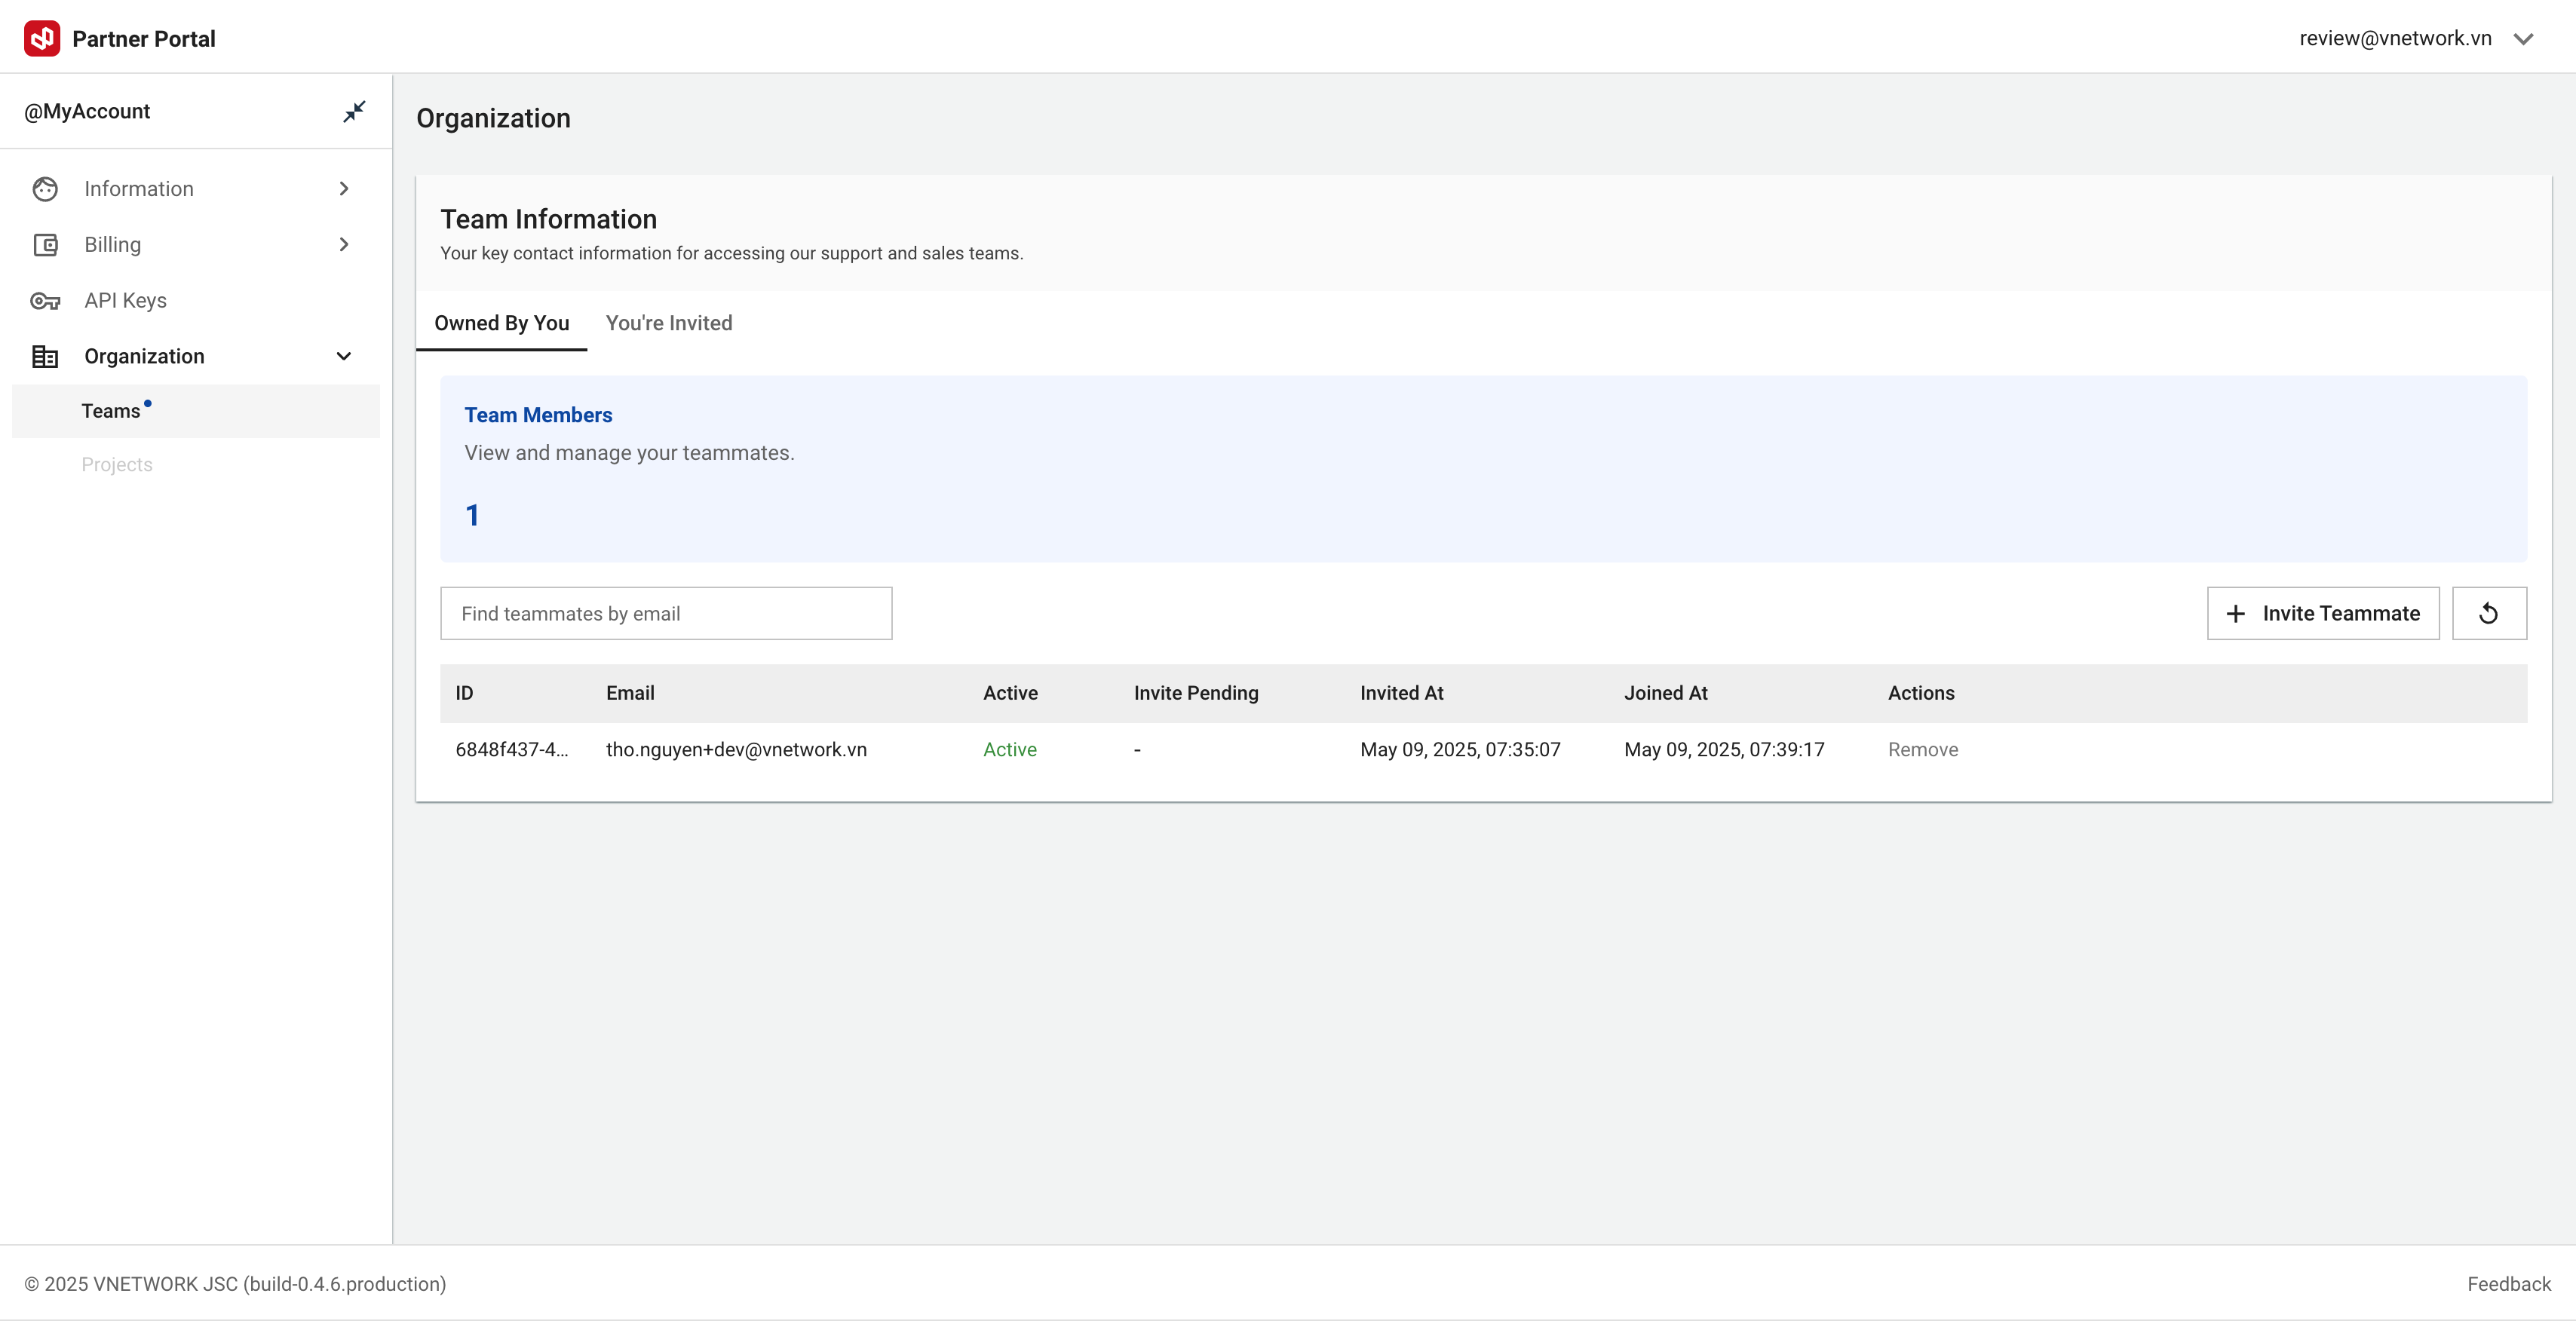Click the Organization building icon
2576x1321 pixels.
(45, 357)
